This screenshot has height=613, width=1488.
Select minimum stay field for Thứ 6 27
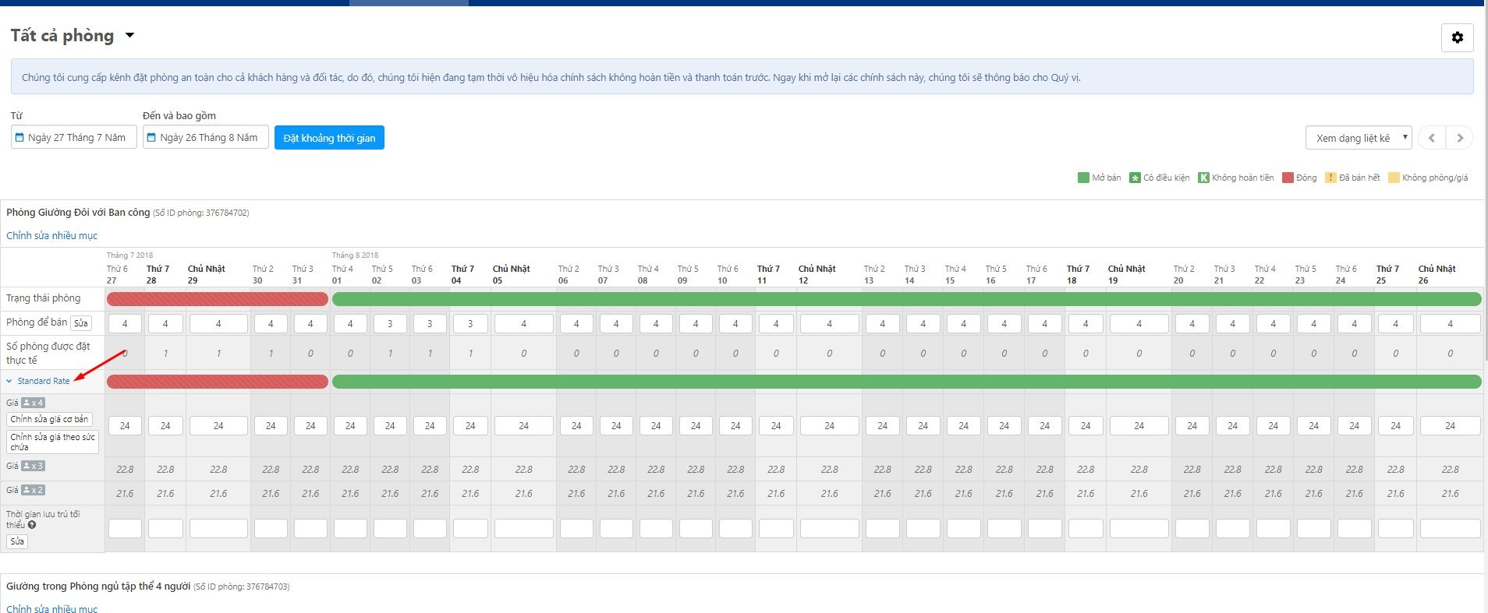(x=125, y=528)
